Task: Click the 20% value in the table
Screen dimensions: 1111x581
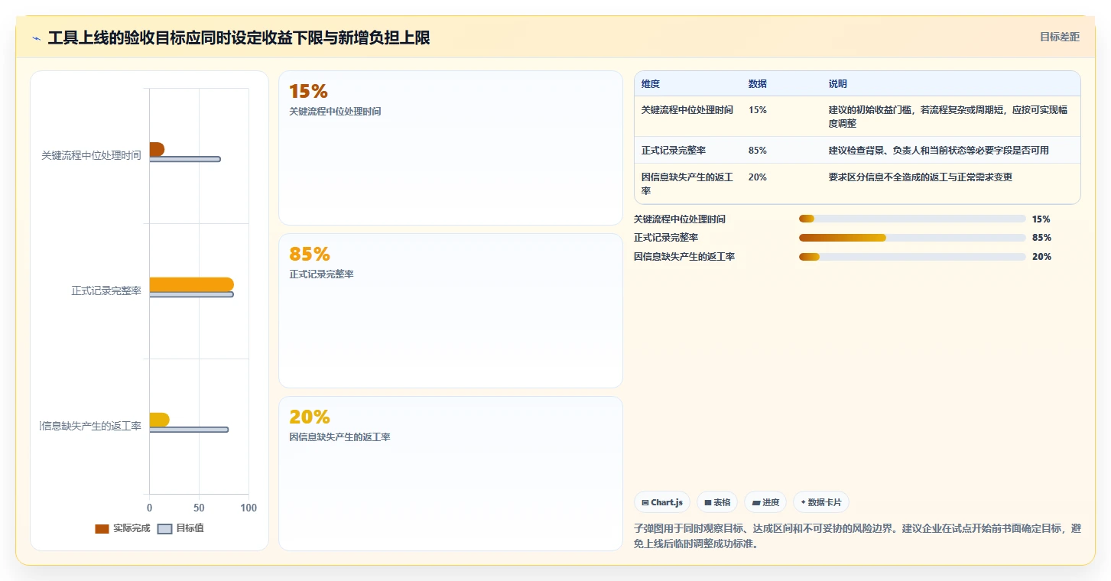Action: tap(758, 177)
